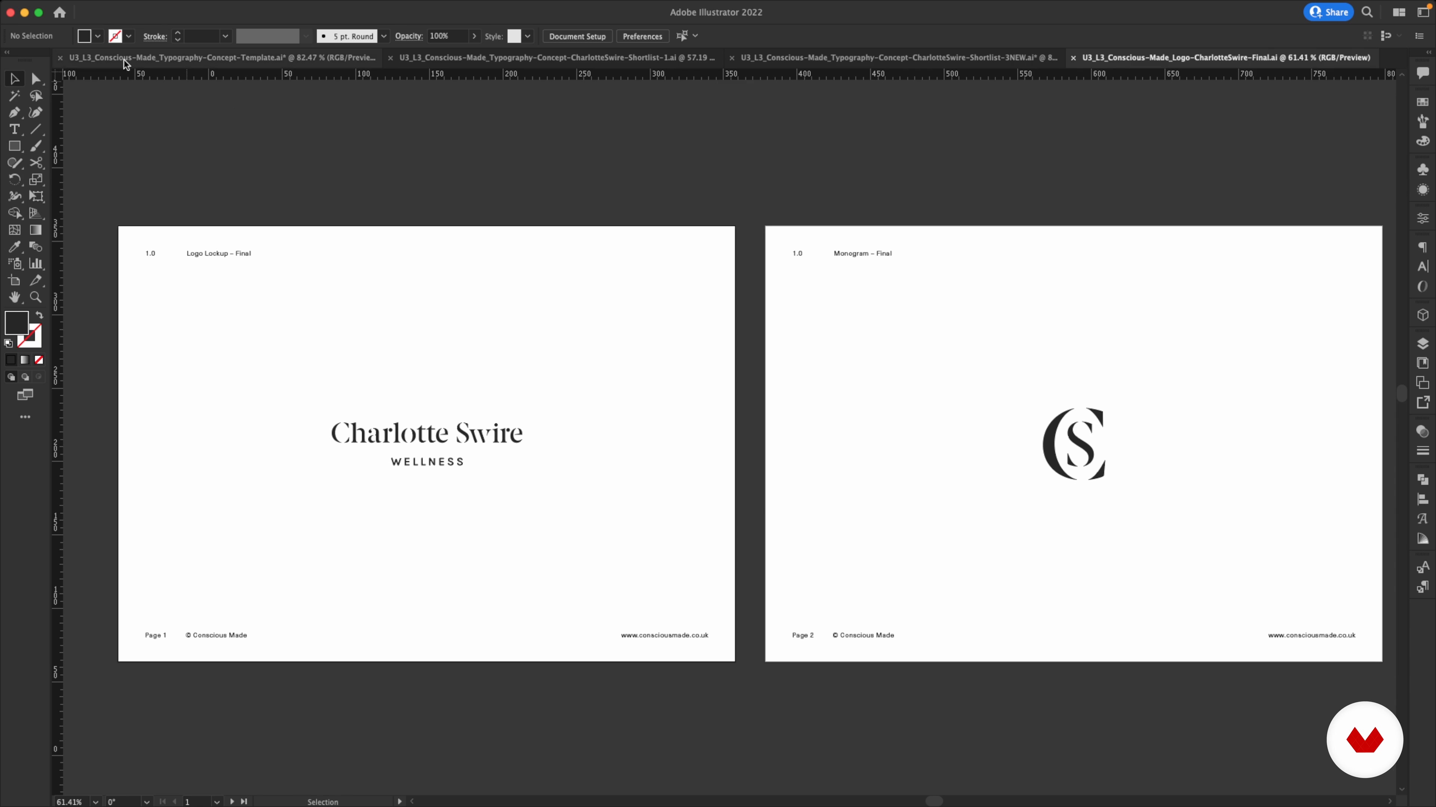Click control bar fill swatch

tap(84, 36)
